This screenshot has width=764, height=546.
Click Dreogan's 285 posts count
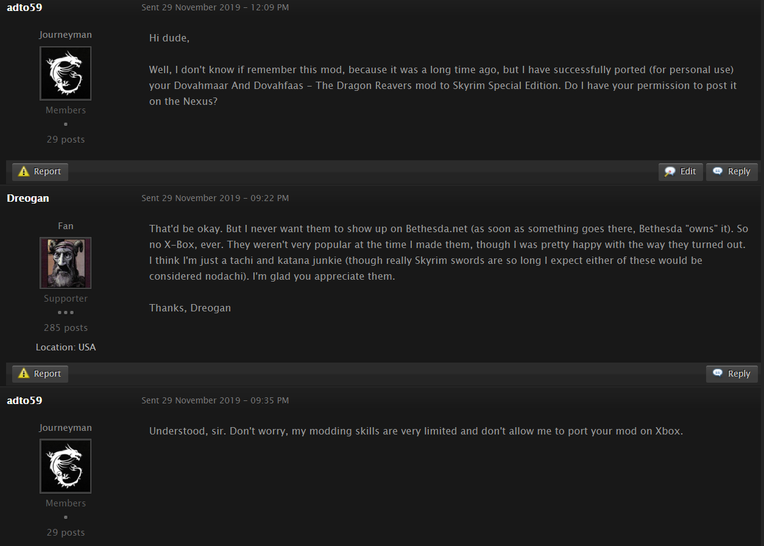point(66,328)
